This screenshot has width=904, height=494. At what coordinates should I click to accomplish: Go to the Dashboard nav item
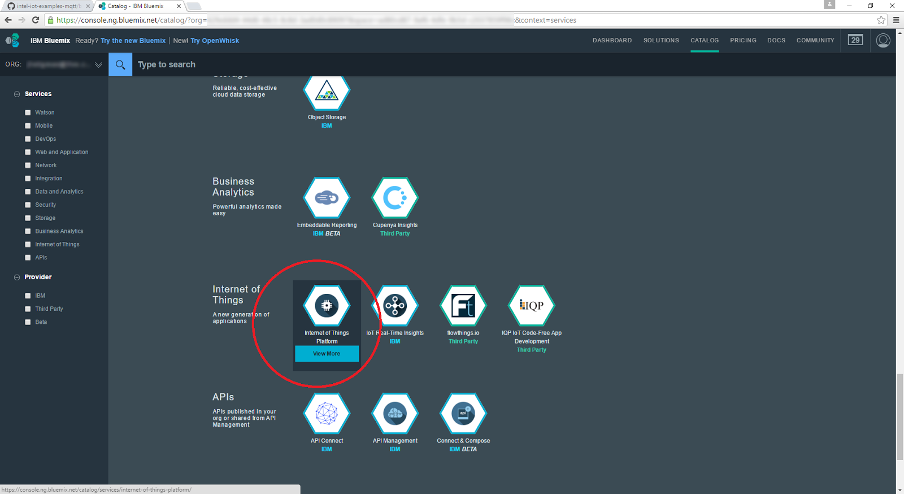(x=612, y=41)
